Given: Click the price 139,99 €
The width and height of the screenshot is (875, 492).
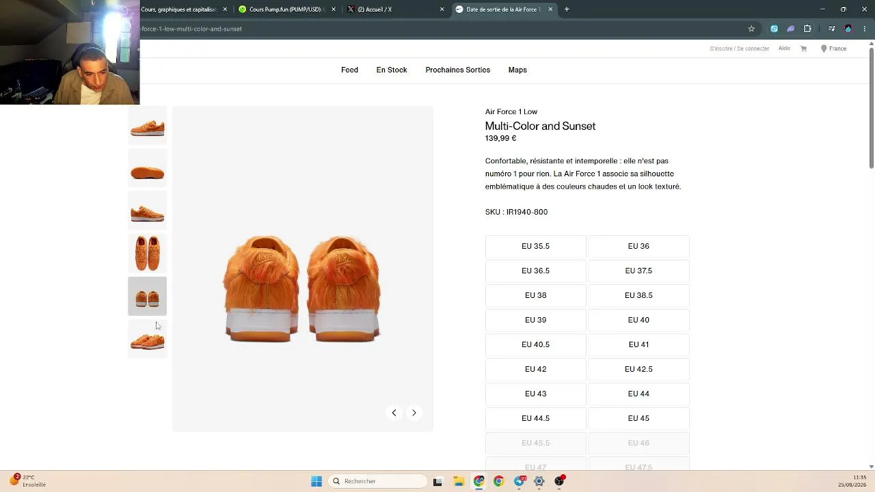Looking at the screenshot, I should (x=500, y=138).
